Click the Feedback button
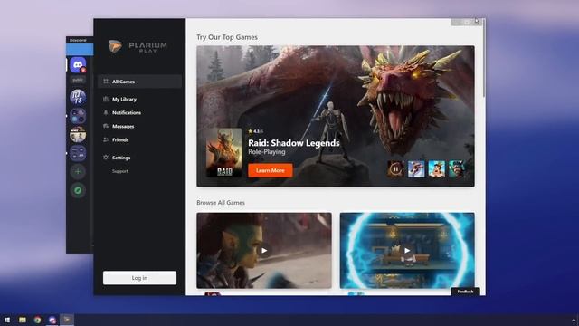 [x=465, y=292]
